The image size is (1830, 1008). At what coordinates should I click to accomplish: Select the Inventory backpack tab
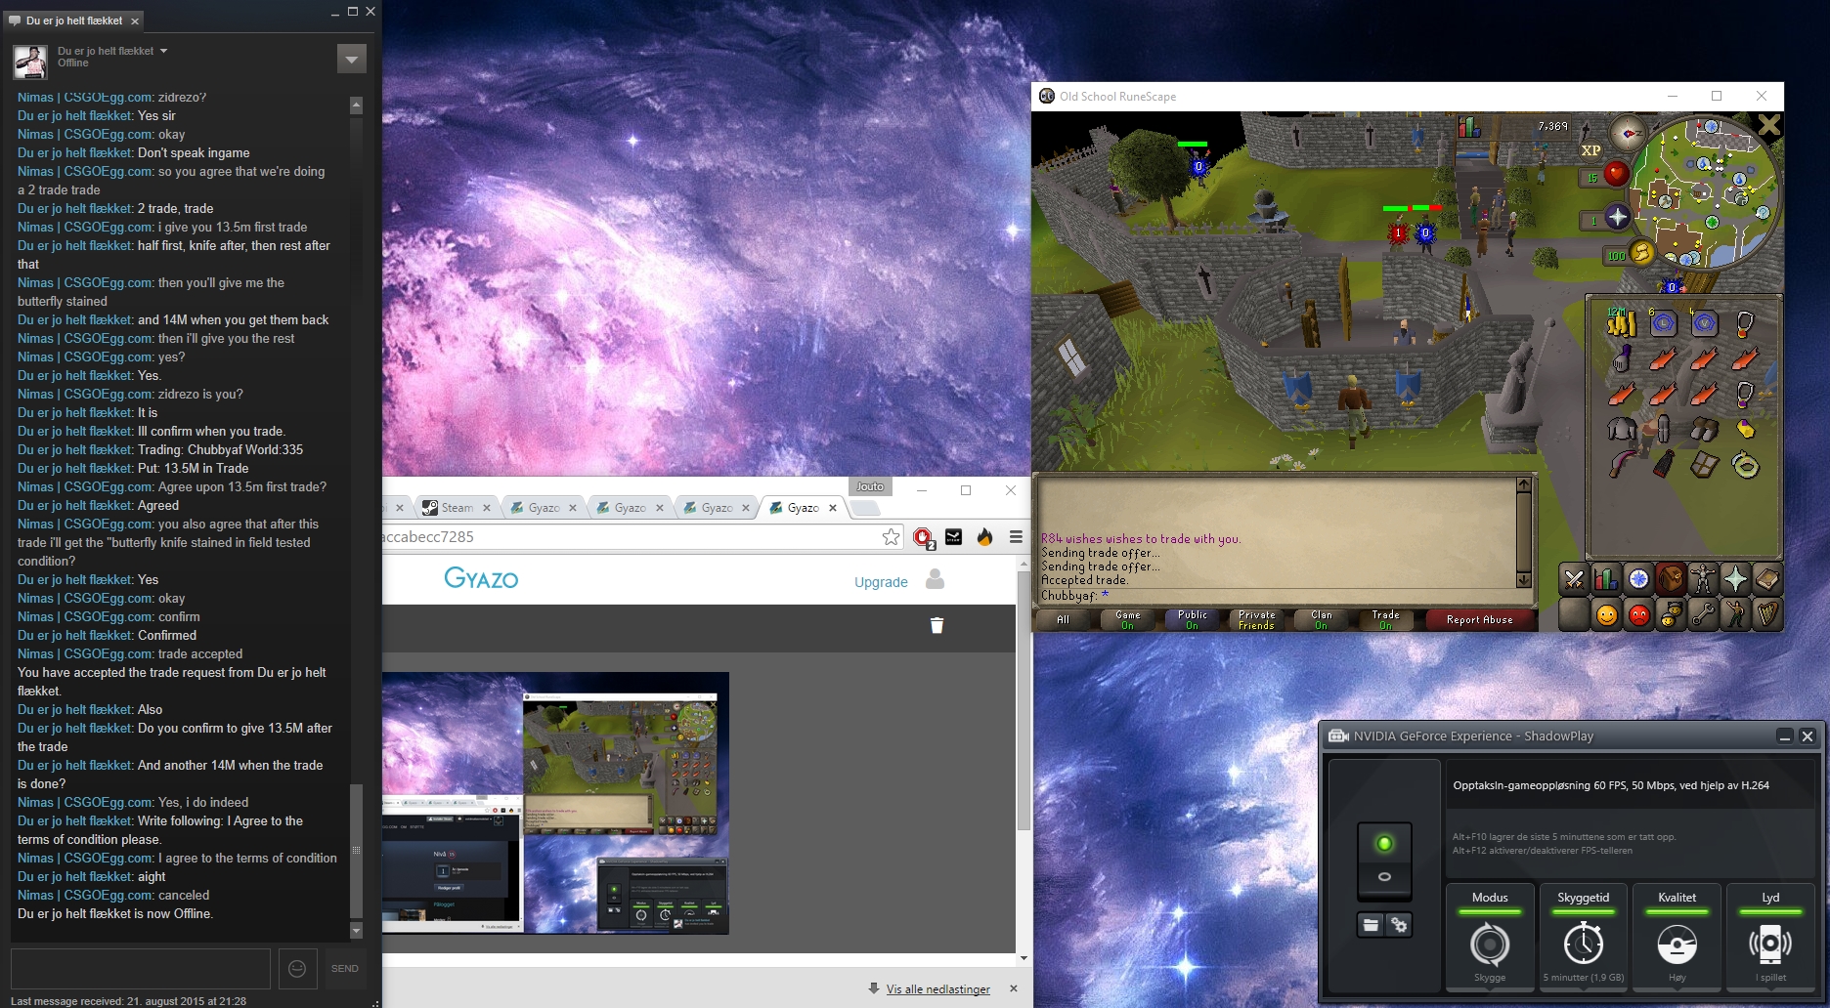pyautogui.click(x=1671, y=579)
